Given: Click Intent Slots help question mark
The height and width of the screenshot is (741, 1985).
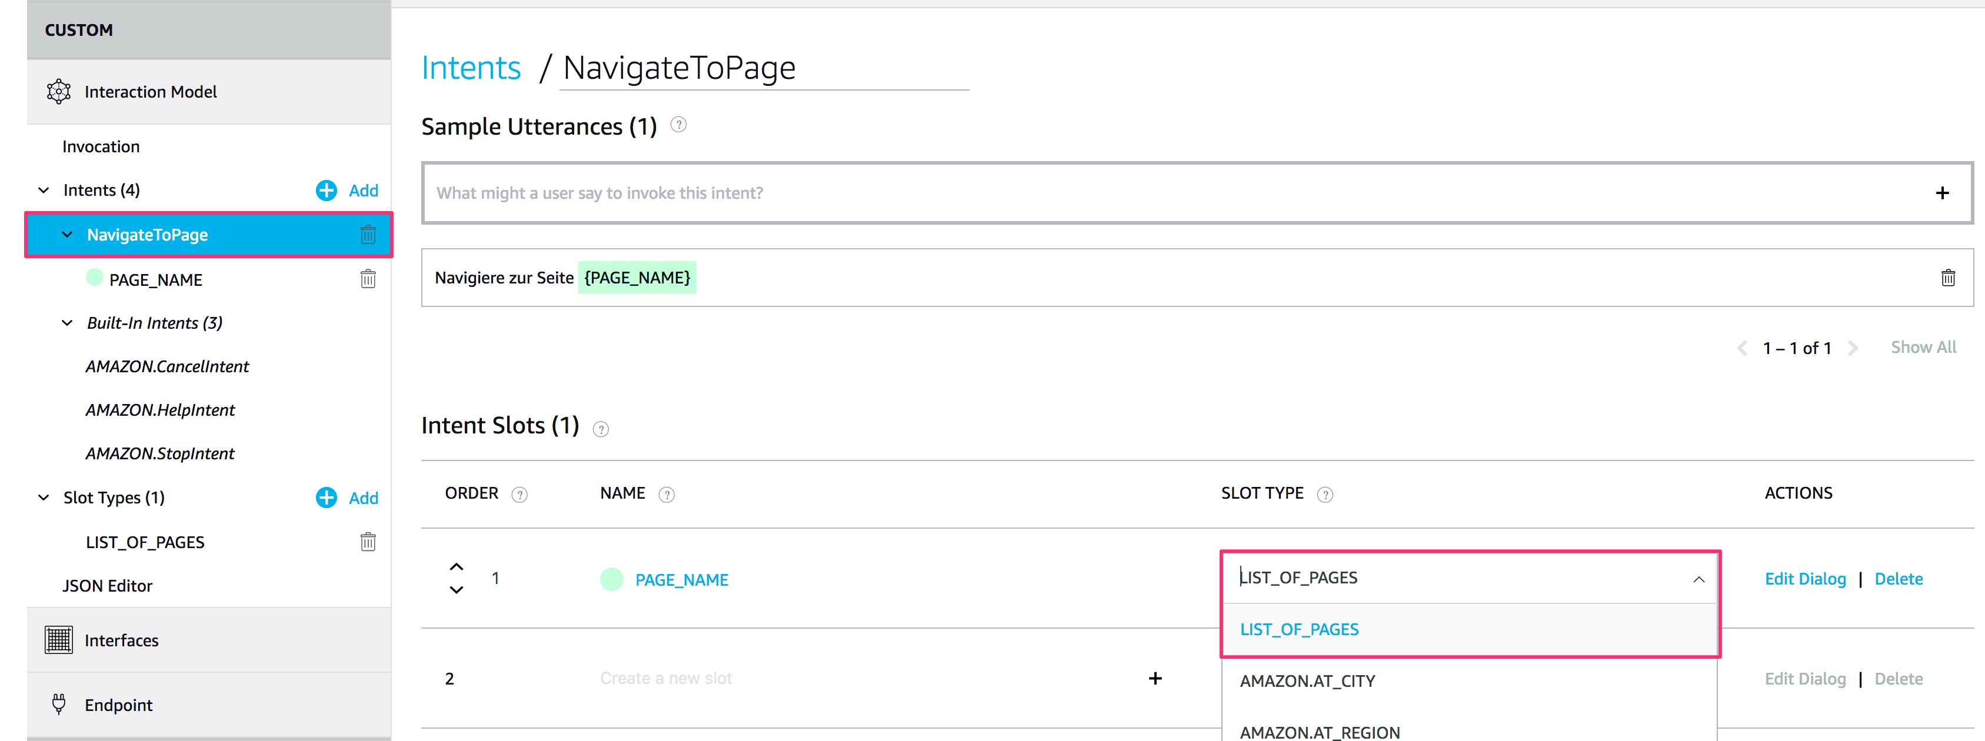Looking at the screenshot, I should 600,429.
